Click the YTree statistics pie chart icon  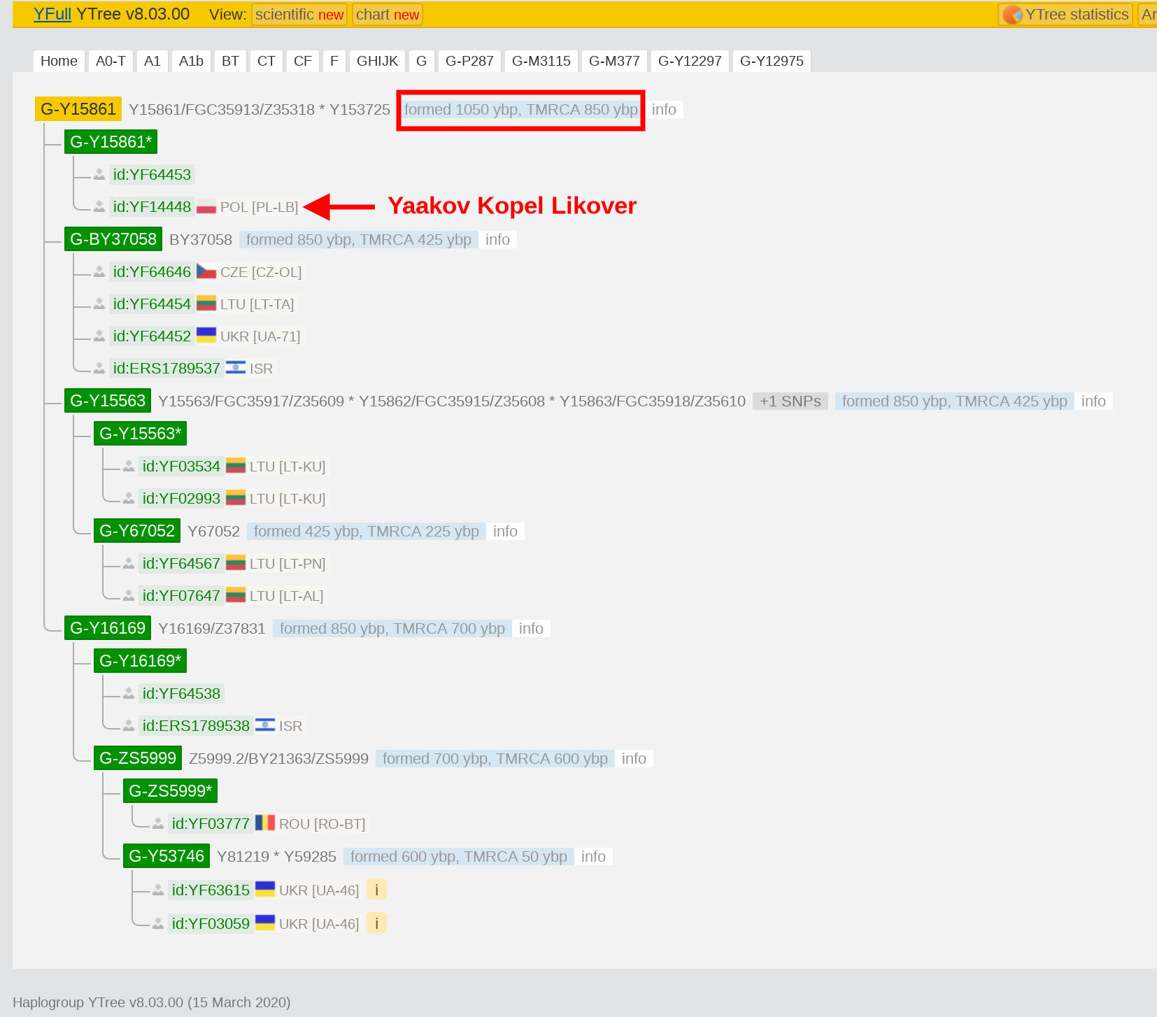pos(1012,15)
